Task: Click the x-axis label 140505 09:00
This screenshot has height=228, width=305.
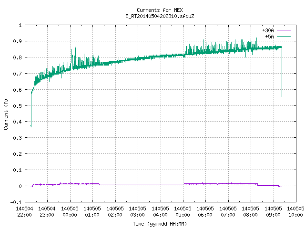Action: coord(273,212)
